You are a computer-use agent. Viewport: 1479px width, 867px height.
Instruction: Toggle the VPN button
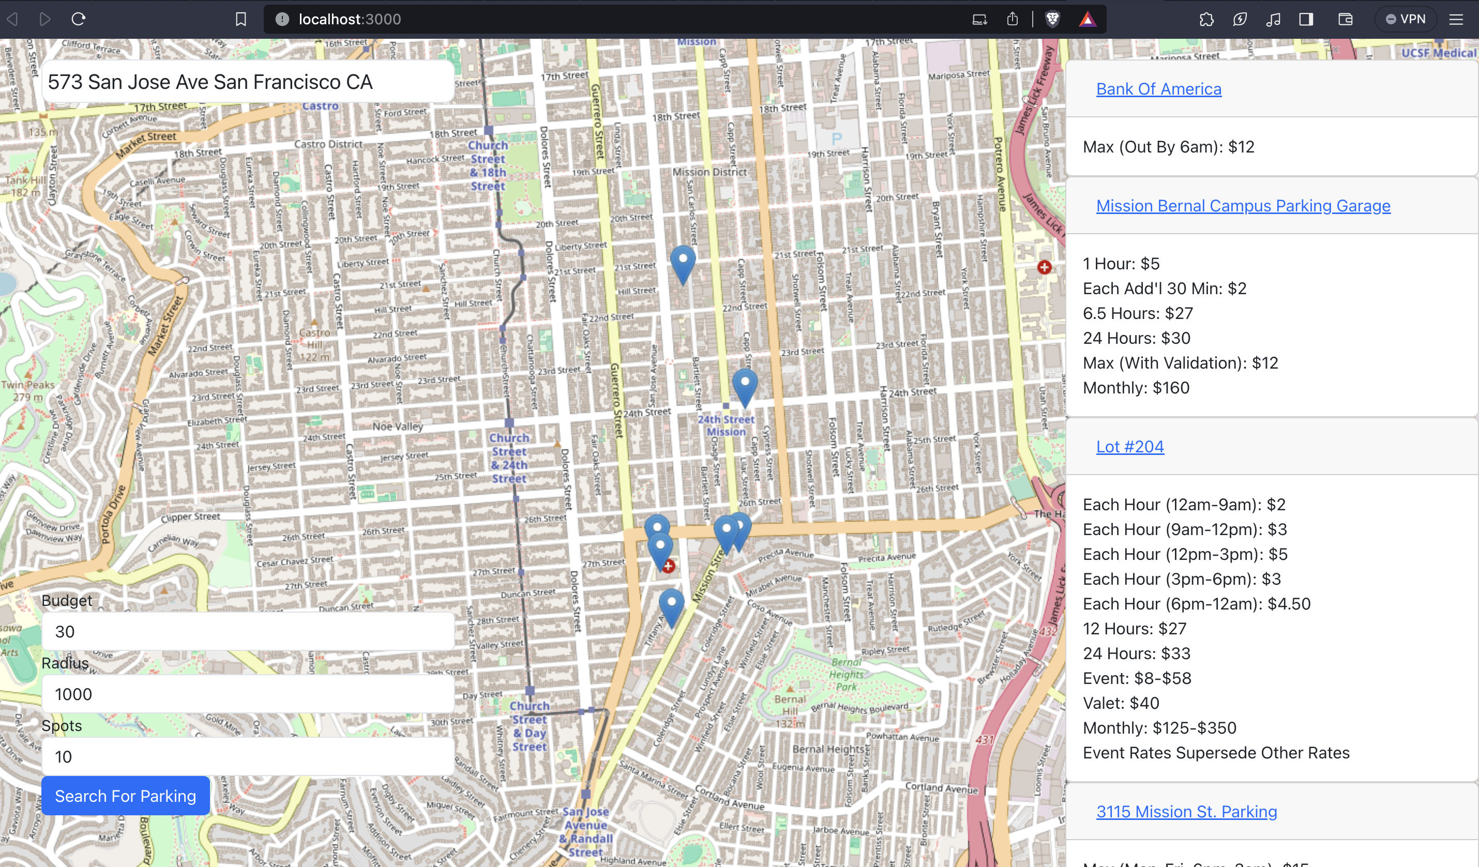[1405, 19]
